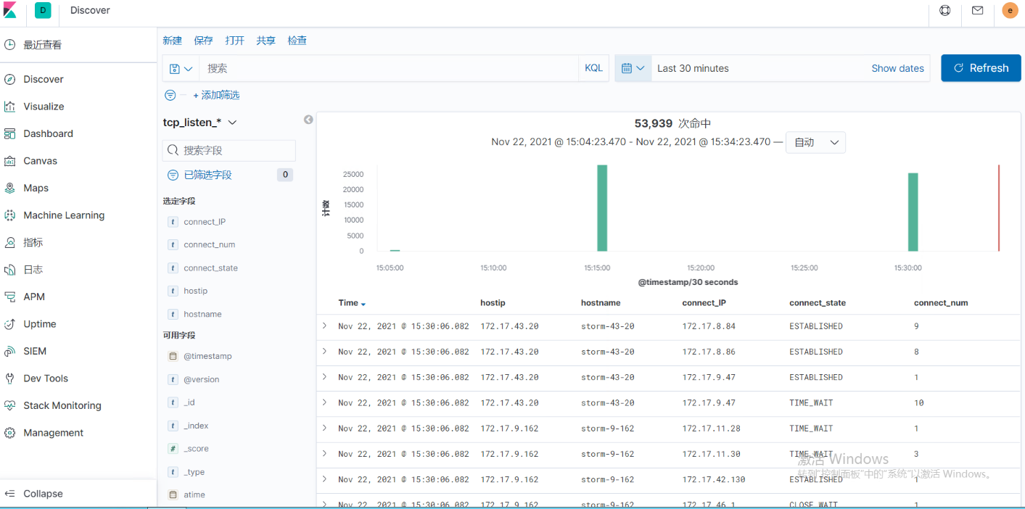Select connect_IP in selected fields
This screenshot has width=1025, height=509.
coord(205,222)
